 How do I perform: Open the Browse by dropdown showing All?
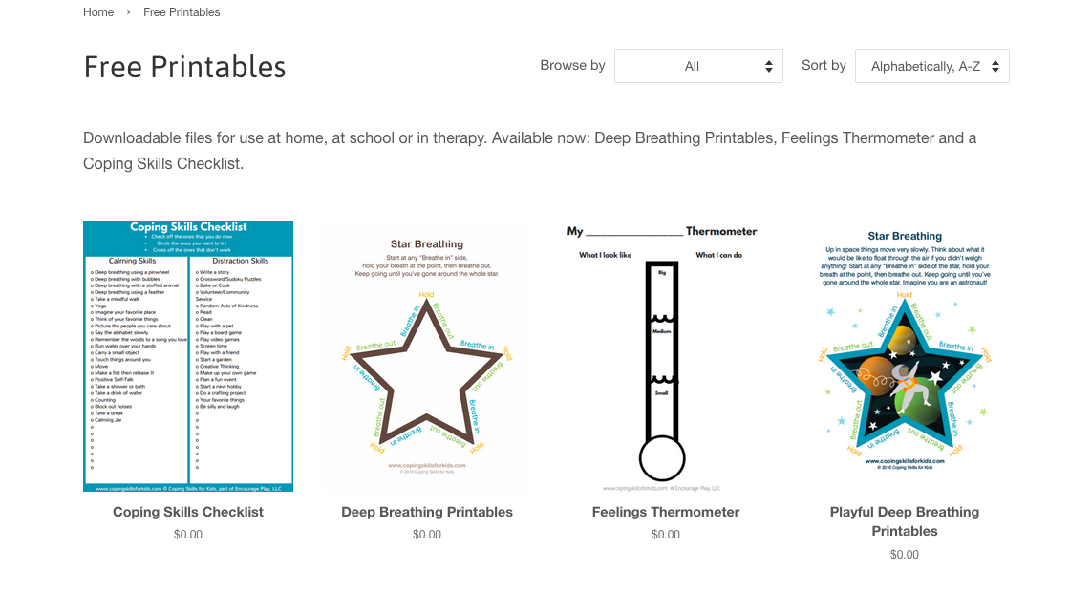(x=698, y=66)
